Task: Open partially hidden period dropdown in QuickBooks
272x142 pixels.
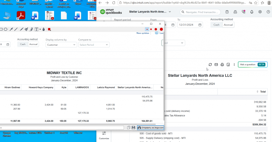Action: coord(175,43)
